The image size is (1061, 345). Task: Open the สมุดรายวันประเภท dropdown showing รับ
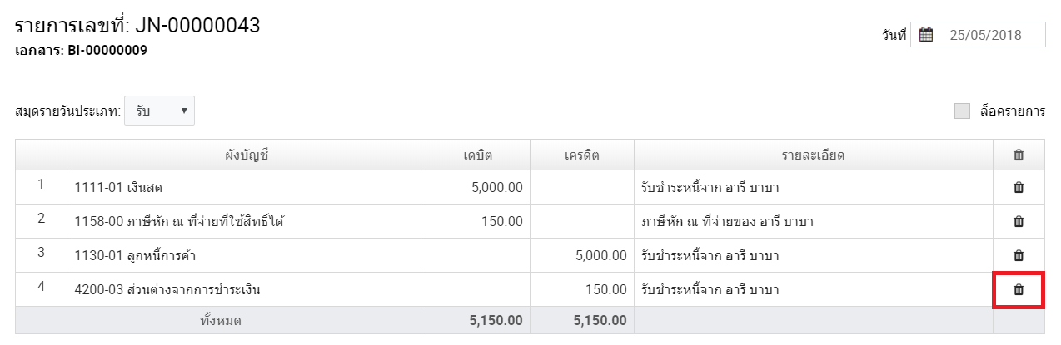pos(159,111)
